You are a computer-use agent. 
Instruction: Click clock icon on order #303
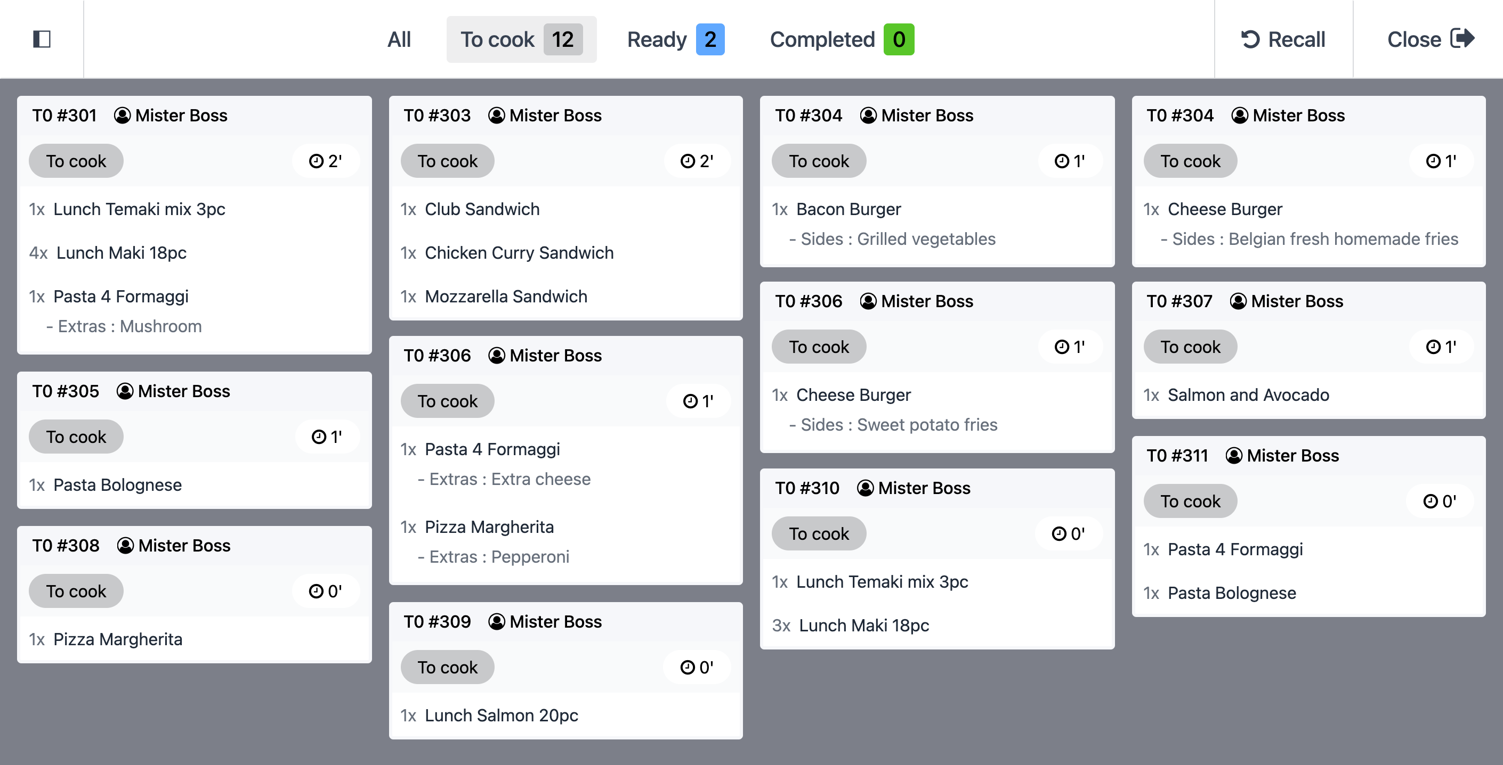688,161
